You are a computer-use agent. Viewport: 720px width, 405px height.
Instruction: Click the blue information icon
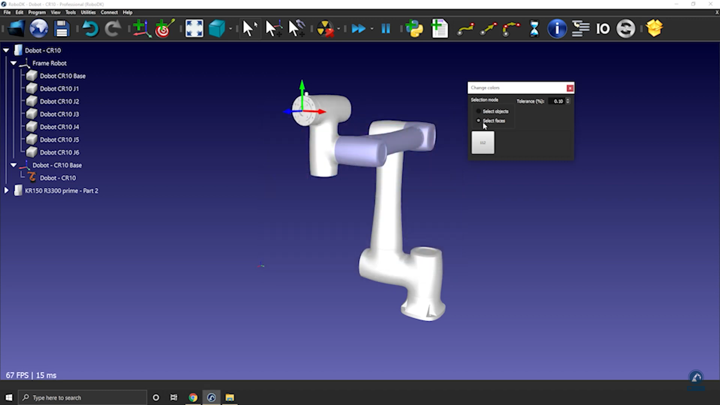pos(557,28)
